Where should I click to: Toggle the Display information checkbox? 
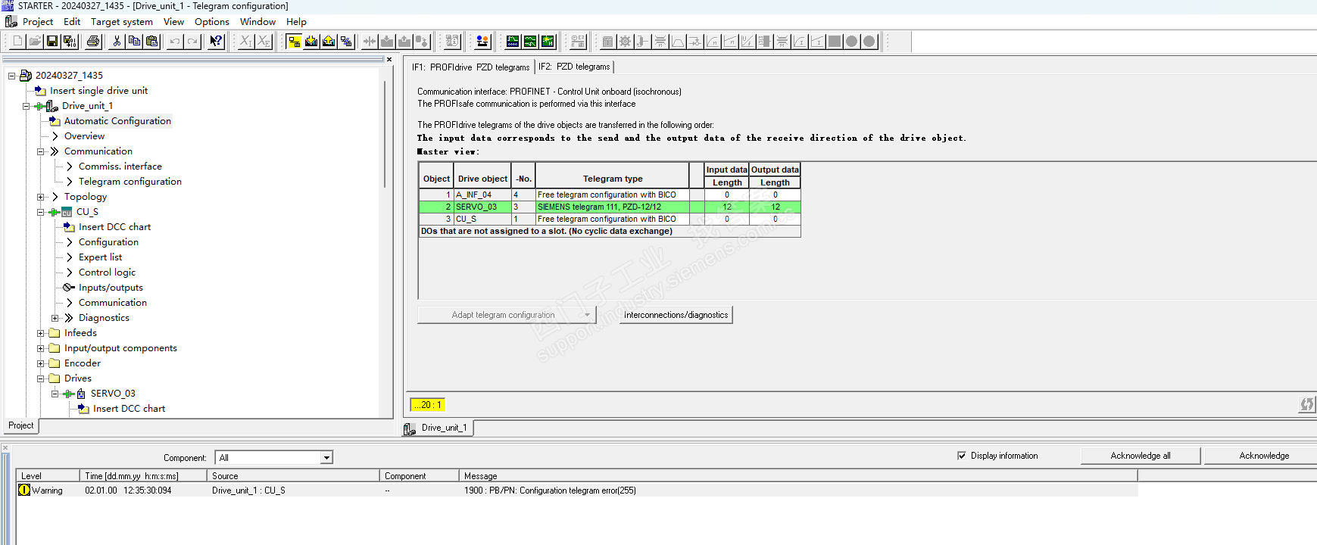962,456
